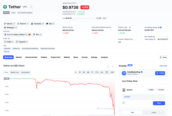Set chart range to 7D
The width and height of the screenshot is (172, 116).
pos(80,72)
